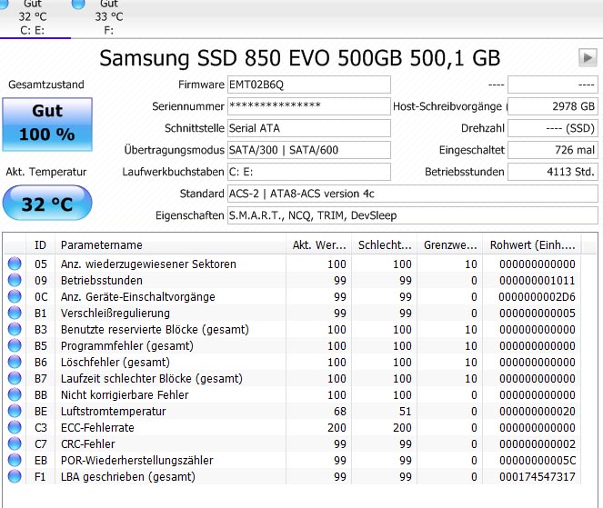Image resolution: width=603 pixels, height=508 pixels.
Task: Click raw value 000000000020
Action: coord(538,411)
